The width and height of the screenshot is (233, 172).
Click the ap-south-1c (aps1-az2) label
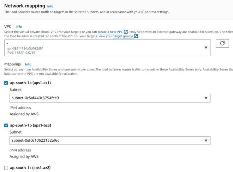pos(30,168)
